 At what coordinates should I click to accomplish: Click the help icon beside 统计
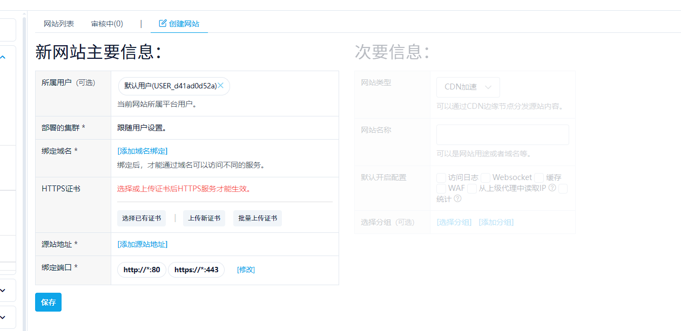[457, 198]
